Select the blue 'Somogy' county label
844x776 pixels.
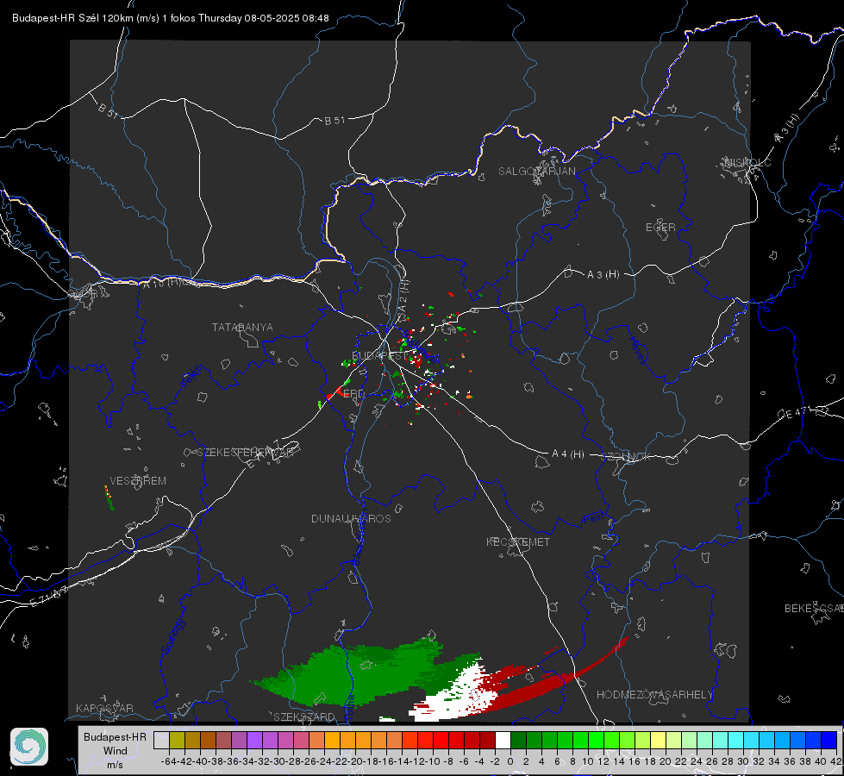coord(172,636)
